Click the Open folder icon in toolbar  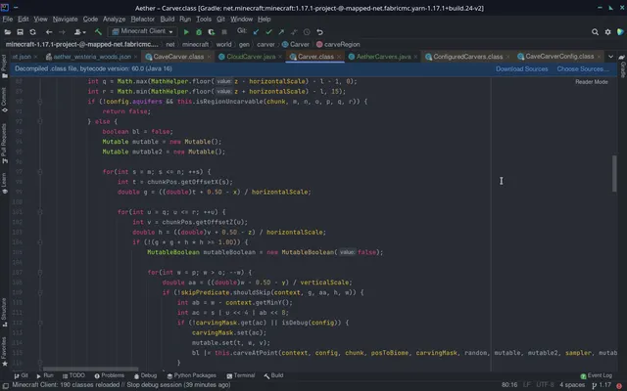click(8, 32)
